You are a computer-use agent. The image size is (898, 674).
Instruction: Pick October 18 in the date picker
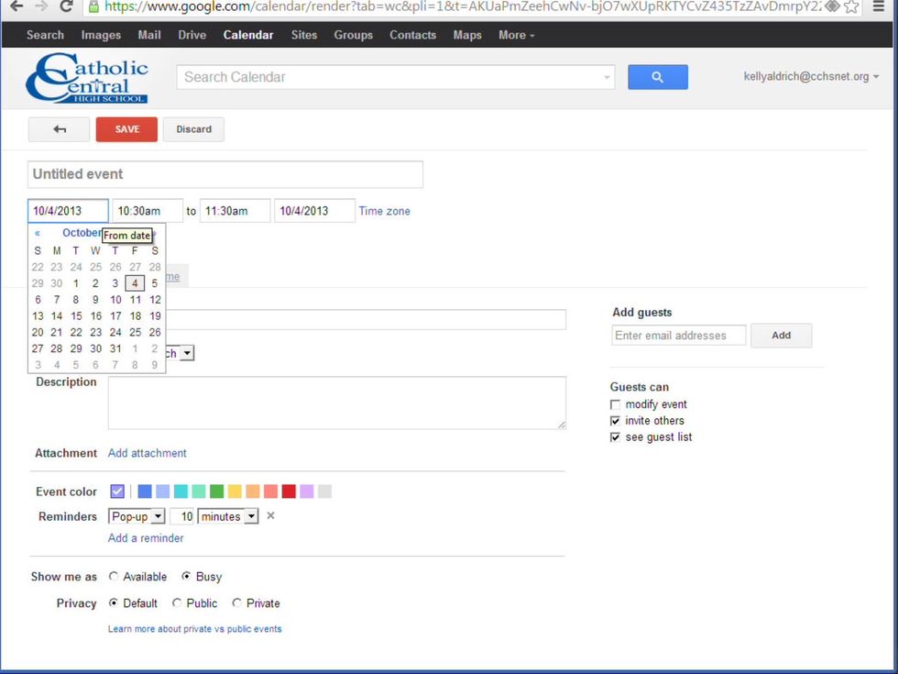click(135, 316)
